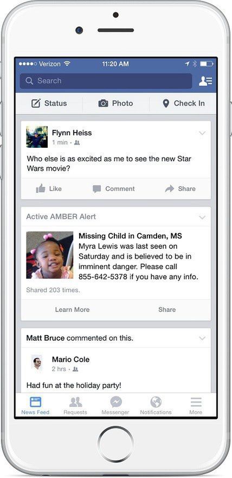
Task: Open Mario Cole's profile name
Action: [x=70, y=360]
